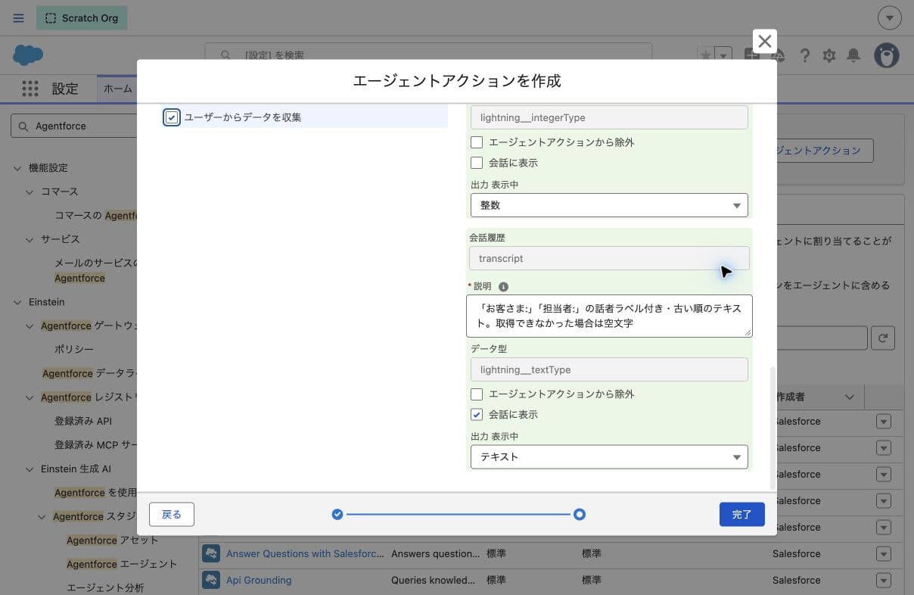Image resolution: width=914 pixels, height=595 pixels.
Task: Open row menu for Answer Questions row
Action: tap(884, 553)
